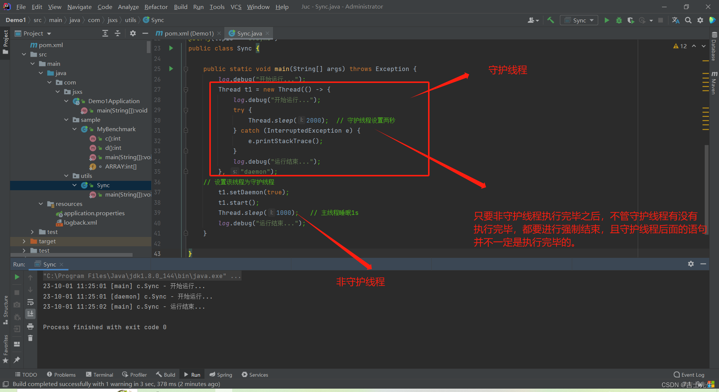Open Terminal tool window
Viewport: 719px width, 392px height.
(x=100, y=375)
